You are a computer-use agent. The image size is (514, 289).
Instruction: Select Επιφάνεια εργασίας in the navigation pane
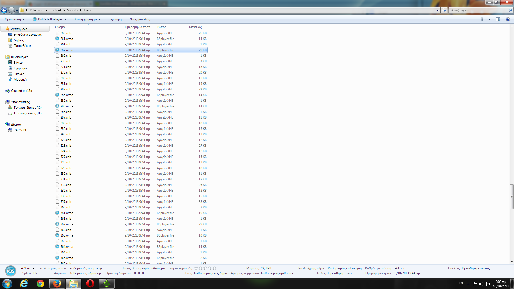[28, 35]
